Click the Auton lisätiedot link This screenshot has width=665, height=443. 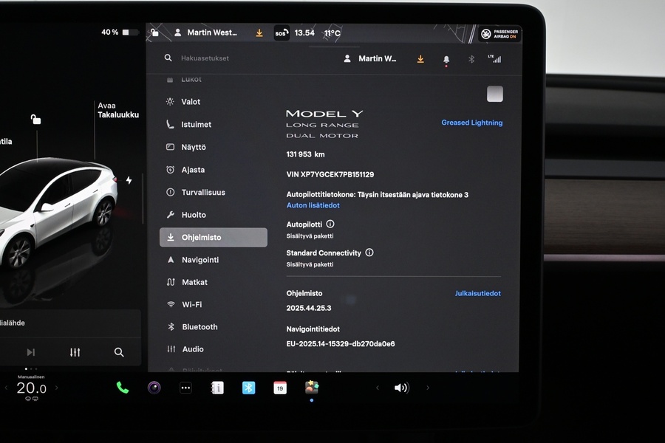(313, 205)
